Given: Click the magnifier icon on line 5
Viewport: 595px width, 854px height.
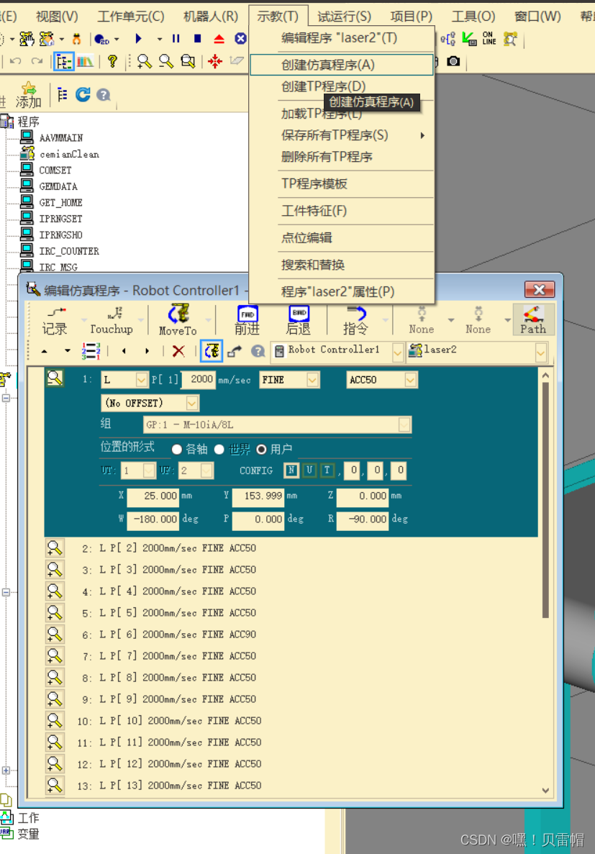Looking at the screenshot, I should coord(55,613).
